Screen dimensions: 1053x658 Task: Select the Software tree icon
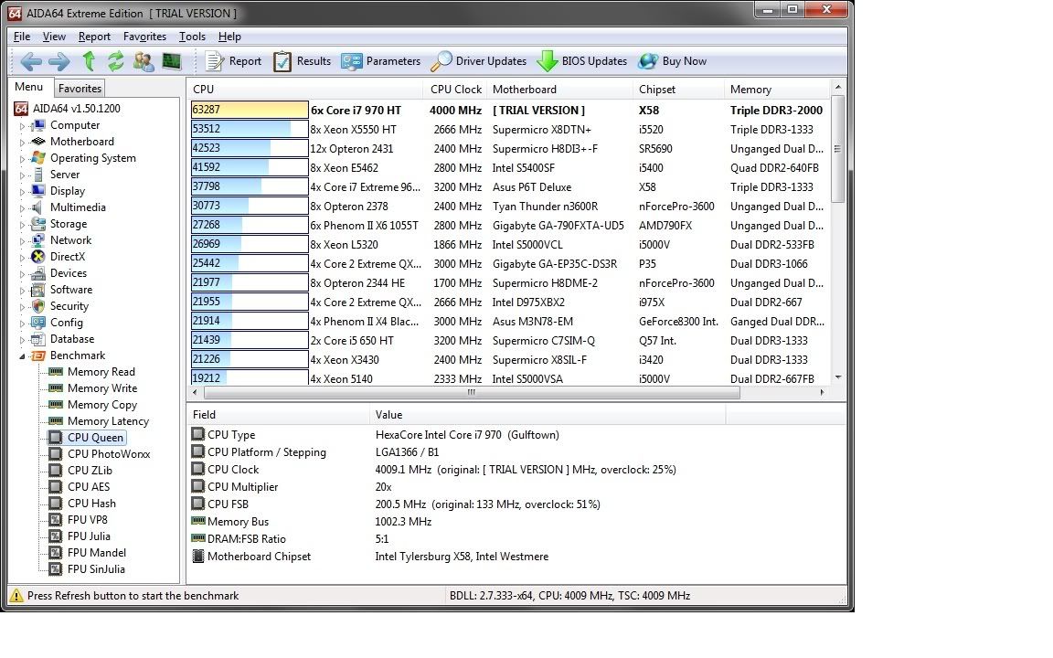pyautogui.click(x=38, y=290)
